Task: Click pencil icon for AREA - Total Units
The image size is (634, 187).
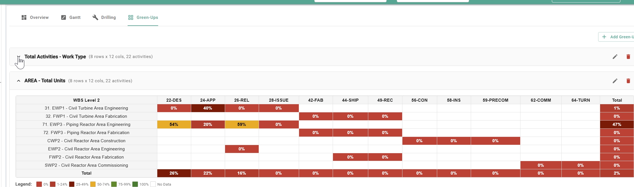Action: (615, 81)
